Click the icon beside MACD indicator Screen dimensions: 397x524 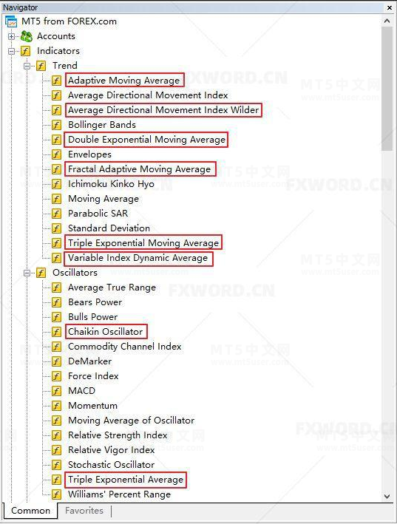56,391
